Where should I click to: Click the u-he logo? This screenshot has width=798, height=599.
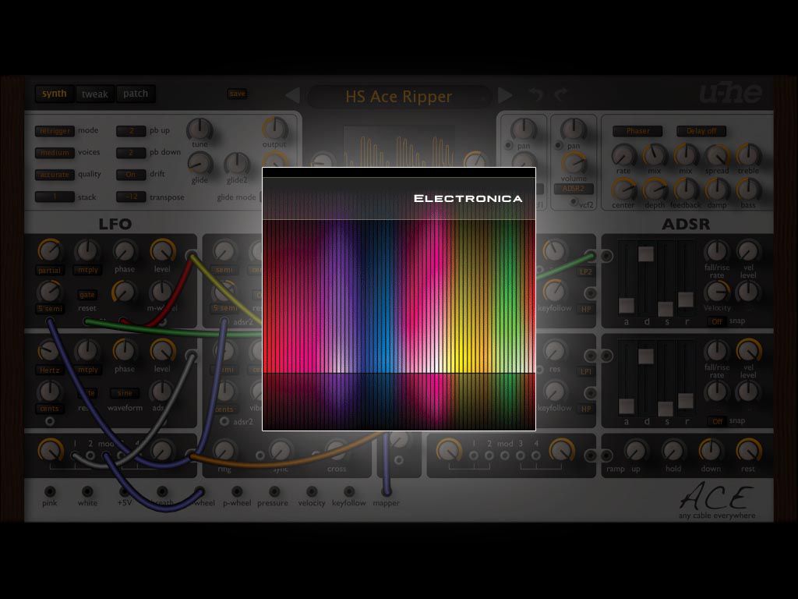coord(731,93)
